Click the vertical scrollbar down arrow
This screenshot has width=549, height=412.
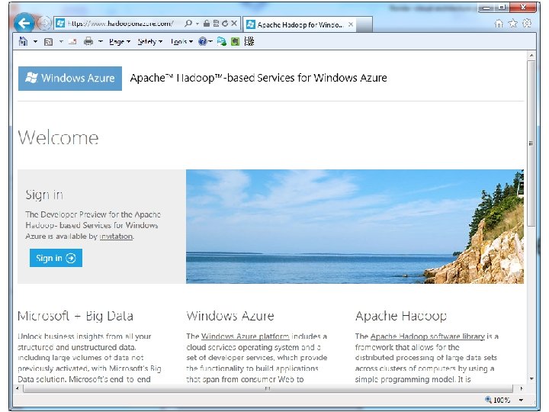[531, 379]
